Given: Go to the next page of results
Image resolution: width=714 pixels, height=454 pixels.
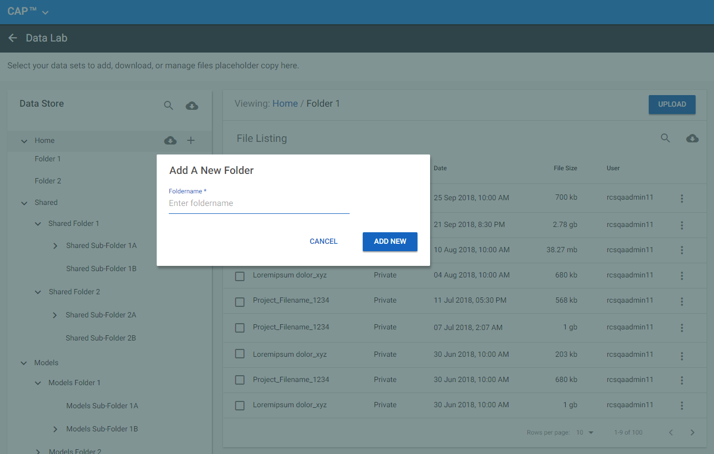Looking at the screenshot, I should pos(692,432).
